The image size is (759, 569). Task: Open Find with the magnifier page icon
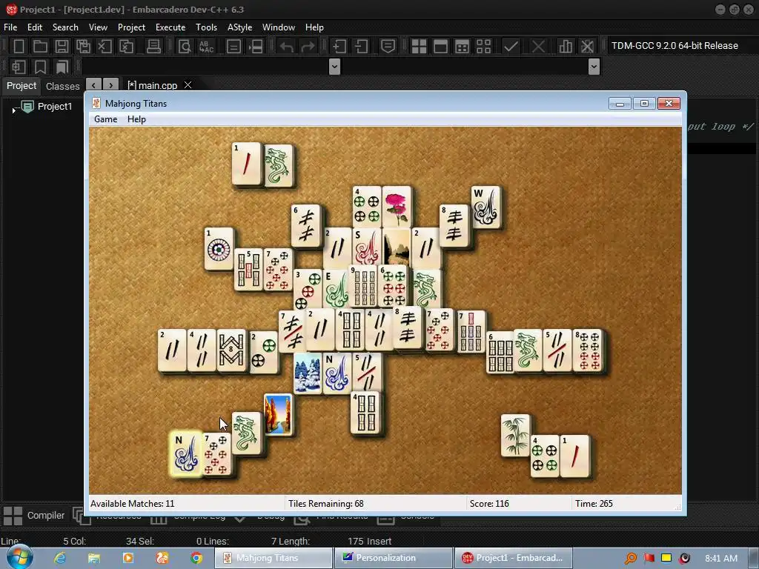(185, 46)
